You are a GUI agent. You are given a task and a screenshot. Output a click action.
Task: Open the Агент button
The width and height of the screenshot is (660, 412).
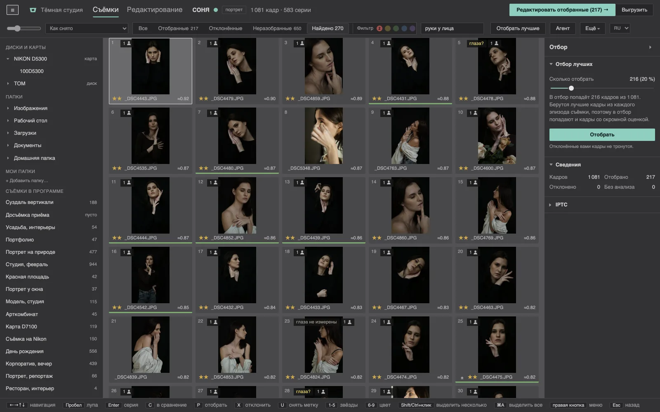tap(563, 28)
